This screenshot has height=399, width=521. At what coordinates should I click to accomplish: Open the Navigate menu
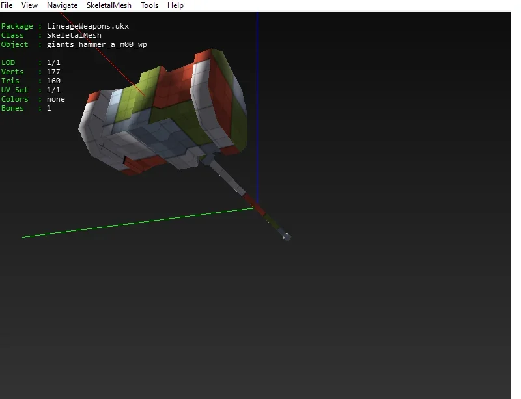62,5
